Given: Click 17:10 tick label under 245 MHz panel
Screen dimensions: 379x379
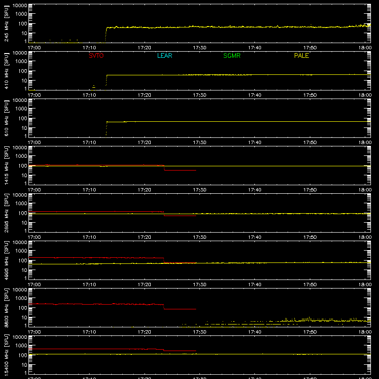Looking at the screenshot, I should (x=89, y=48).
